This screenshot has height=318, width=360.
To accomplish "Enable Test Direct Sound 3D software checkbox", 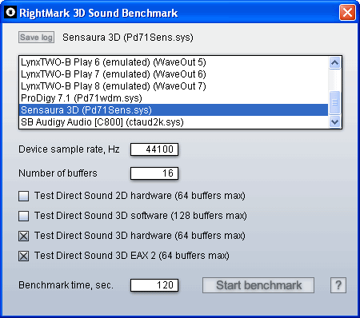I will point(23,216).
